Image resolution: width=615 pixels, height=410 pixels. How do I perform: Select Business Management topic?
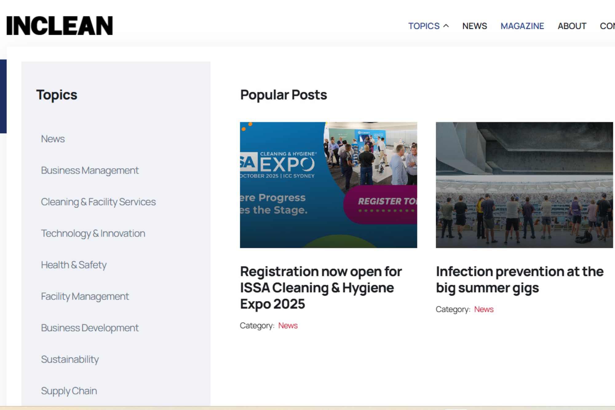pyautogui.click(x=90, y=170)
